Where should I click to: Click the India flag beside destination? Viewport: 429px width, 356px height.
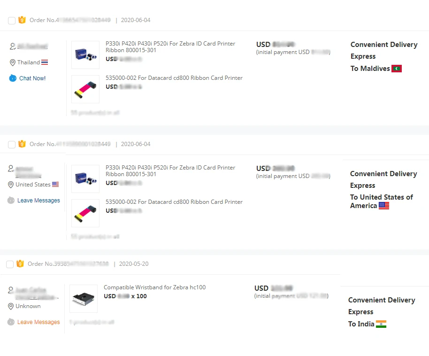381,324
